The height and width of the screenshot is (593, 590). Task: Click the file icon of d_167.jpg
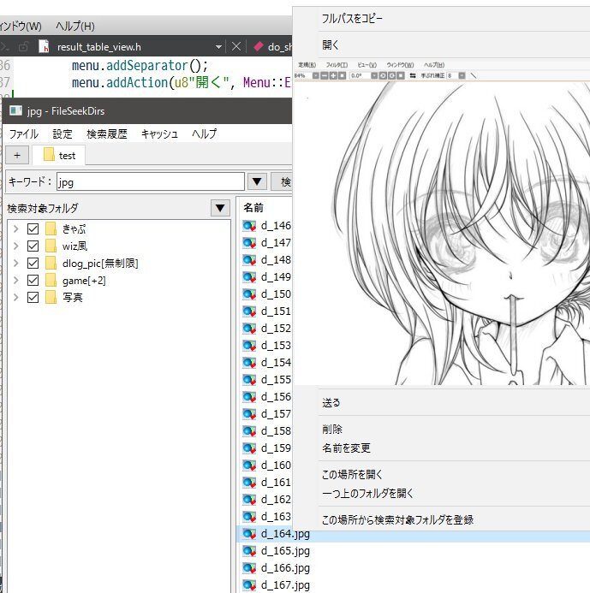point(250,585)
